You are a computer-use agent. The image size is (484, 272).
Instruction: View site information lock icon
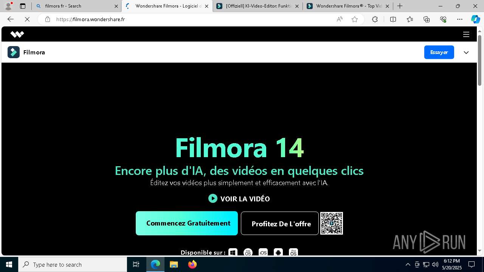[x=48, y=19]
